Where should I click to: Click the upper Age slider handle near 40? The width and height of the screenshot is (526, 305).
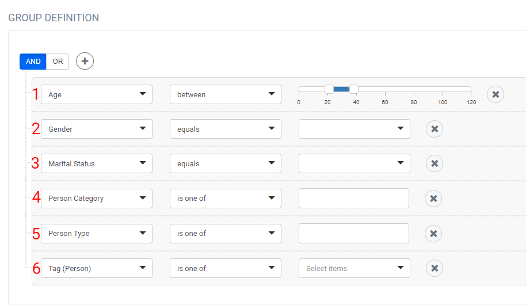(354, 89)
